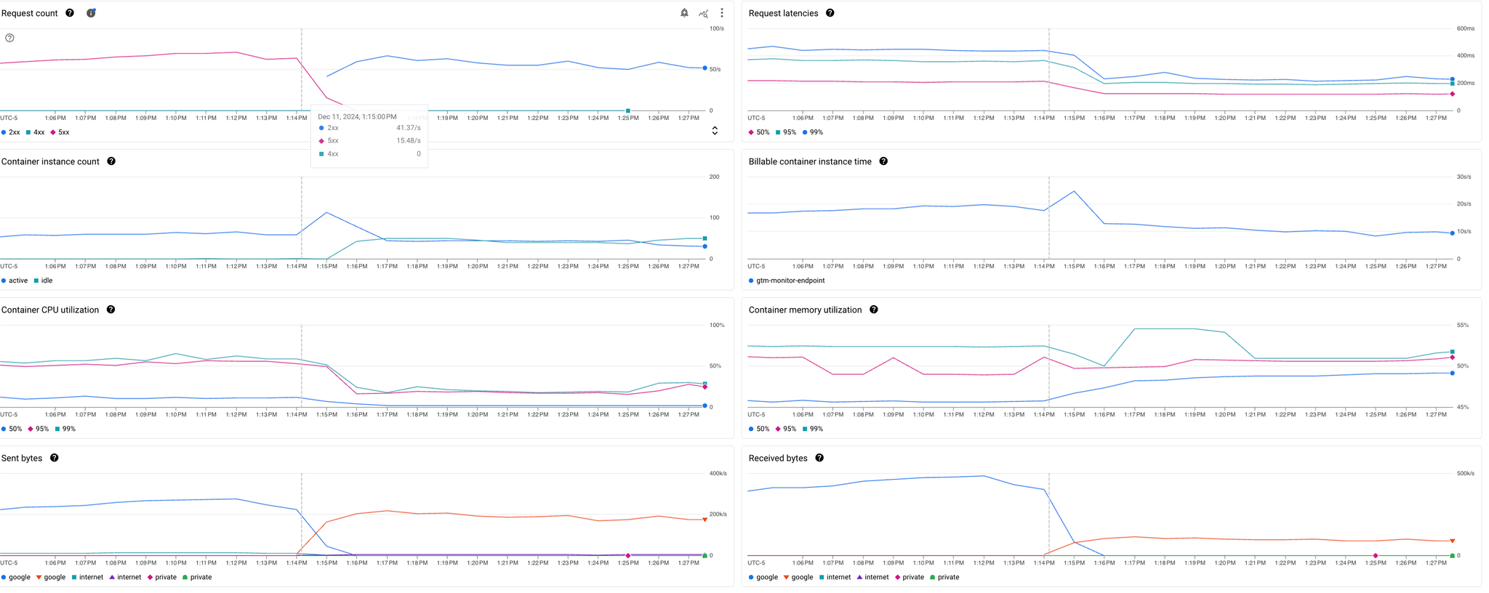The width and height of the screenshot is (1489, 593).
Task: Click the tooltip date Dec 11, 2024, 1:15:00 PM
Action: click(x=357, y=116)
